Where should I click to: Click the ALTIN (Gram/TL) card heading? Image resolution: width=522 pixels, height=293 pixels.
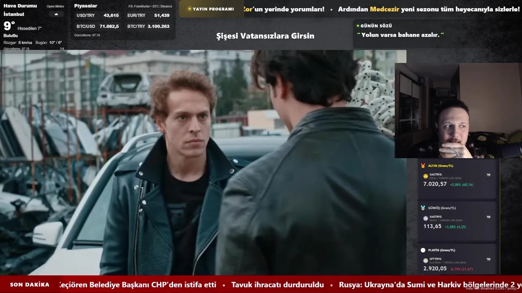[440, 166]
